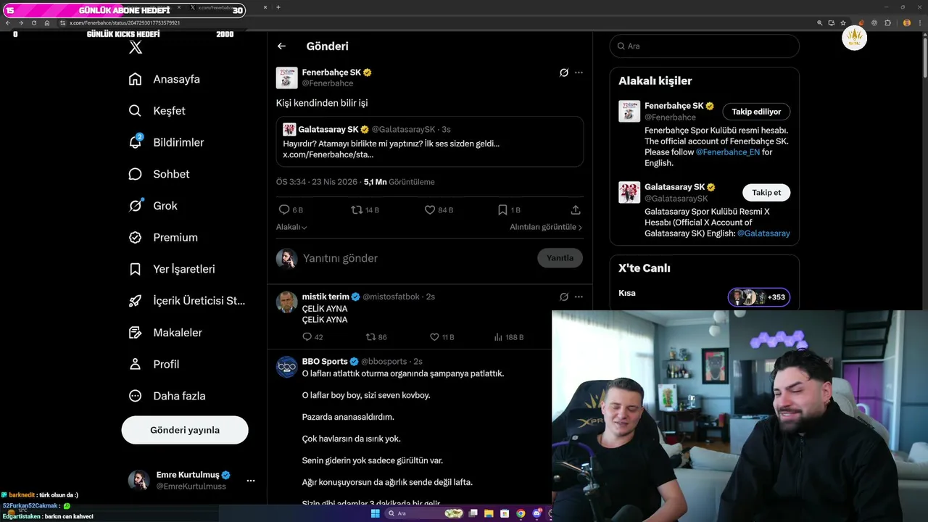Like the Fenerbahçe post with 84 B
The width and height of the screenshot is (928, 522).
point(430,210)
